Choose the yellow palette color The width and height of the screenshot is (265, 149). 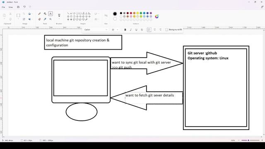(x=137, y=13)
